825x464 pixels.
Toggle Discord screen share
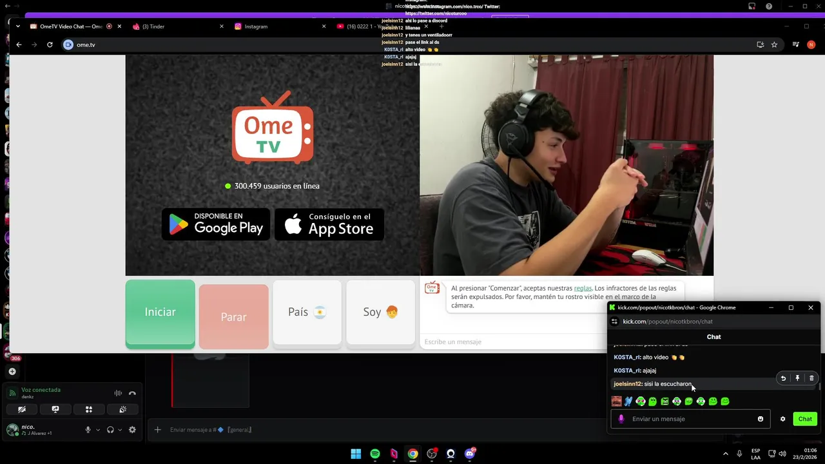[x=55, y=409]
